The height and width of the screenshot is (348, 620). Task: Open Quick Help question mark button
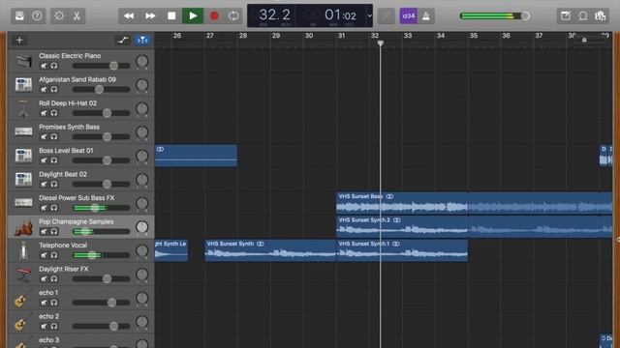[x=37, y=15]
